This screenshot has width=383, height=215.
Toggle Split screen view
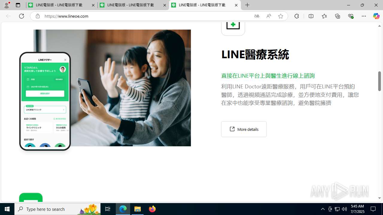click(311, 16)
